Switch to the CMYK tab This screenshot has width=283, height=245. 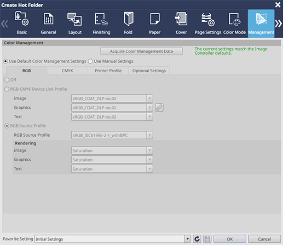point(67,71)
